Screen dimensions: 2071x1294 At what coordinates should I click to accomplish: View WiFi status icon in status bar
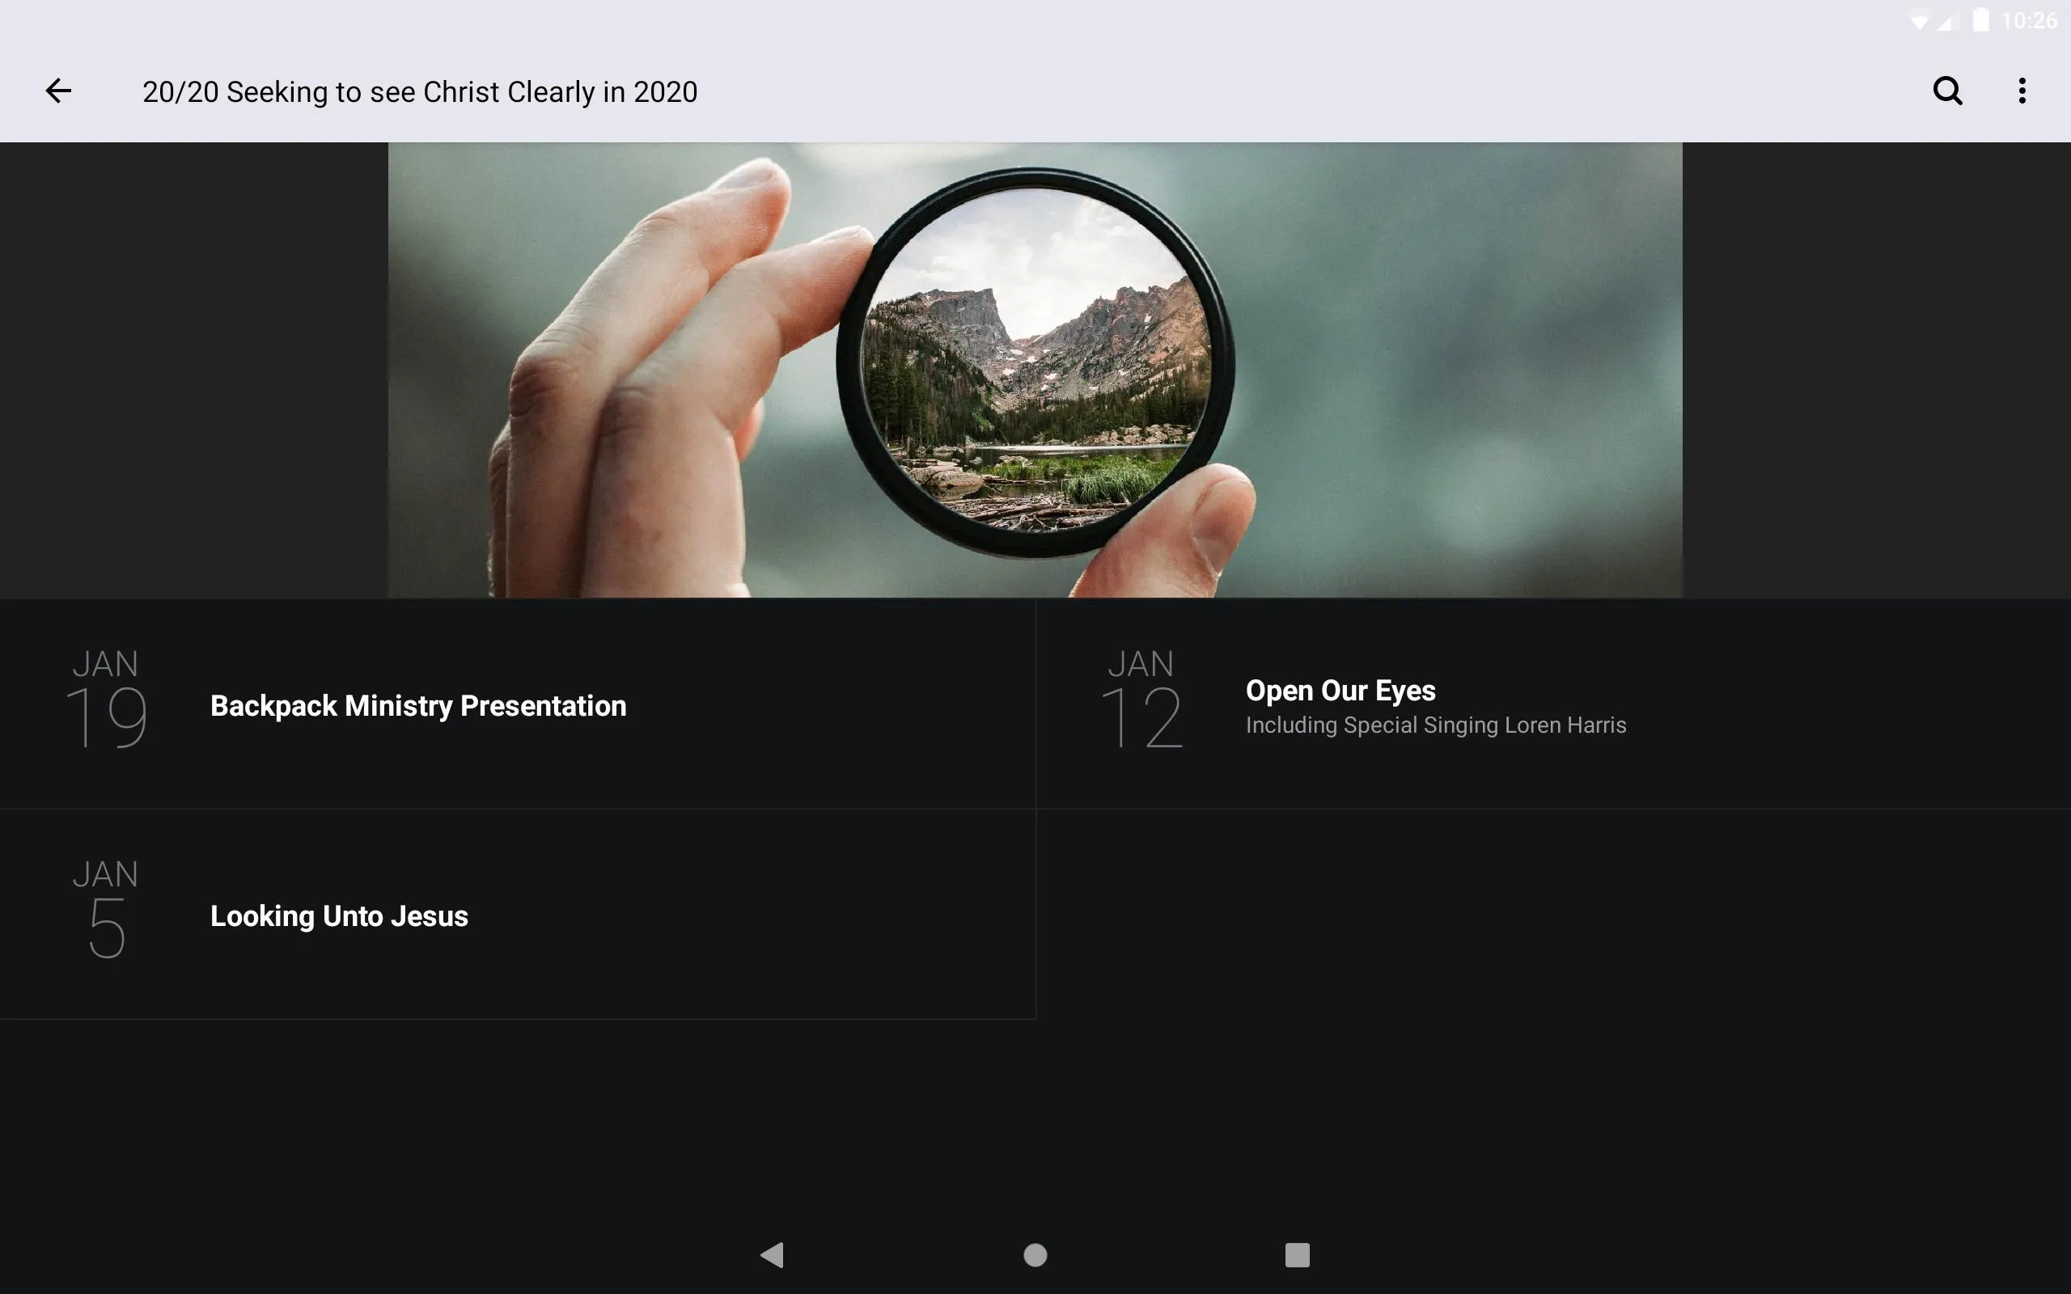tap(1914, 19)
